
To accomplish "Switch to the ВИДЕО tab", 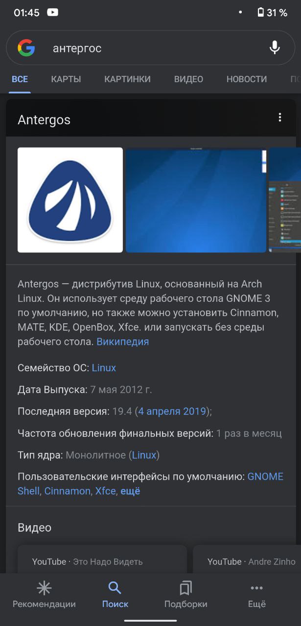I will (x=188, y=79).
